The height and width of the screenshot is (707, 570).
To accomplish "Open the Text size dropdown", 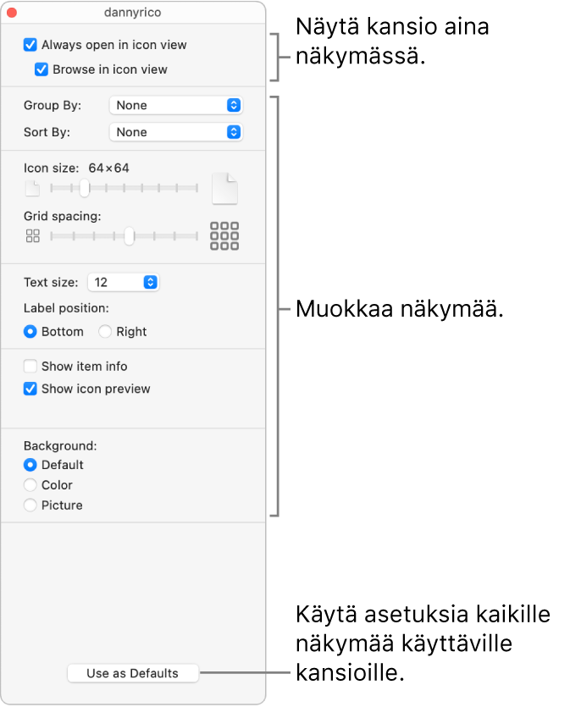I will point(123,282).
